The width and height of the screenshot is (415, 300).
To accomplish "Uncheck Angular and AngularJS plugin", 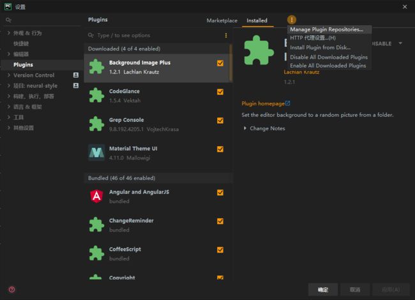I will [220, 193].
